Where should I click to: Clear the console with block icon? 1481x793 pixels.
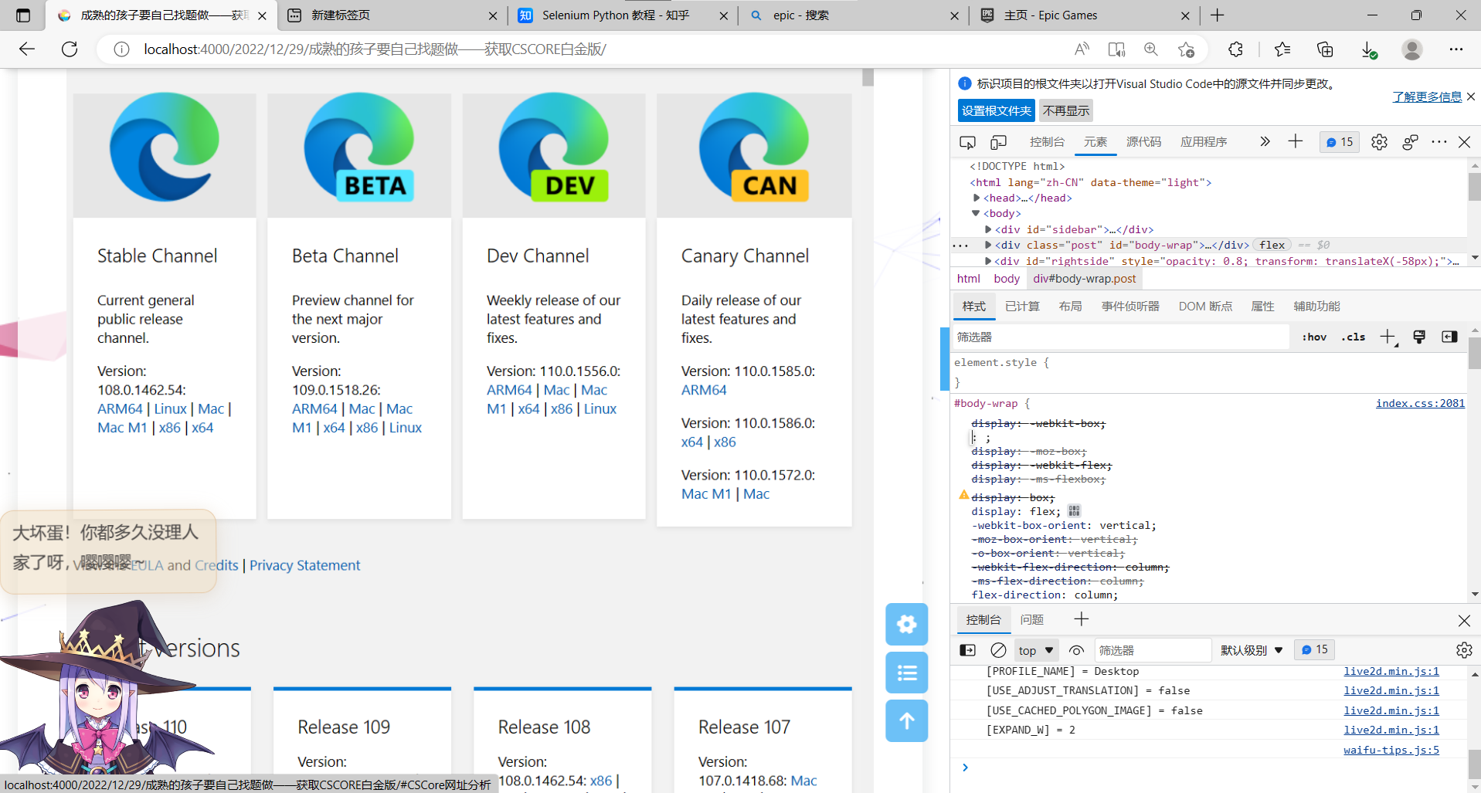click(x=998, y=650)
